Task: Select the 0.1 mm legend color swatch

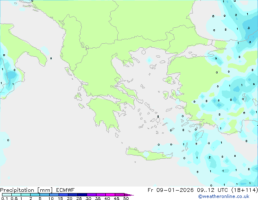Action: [7, 195]
